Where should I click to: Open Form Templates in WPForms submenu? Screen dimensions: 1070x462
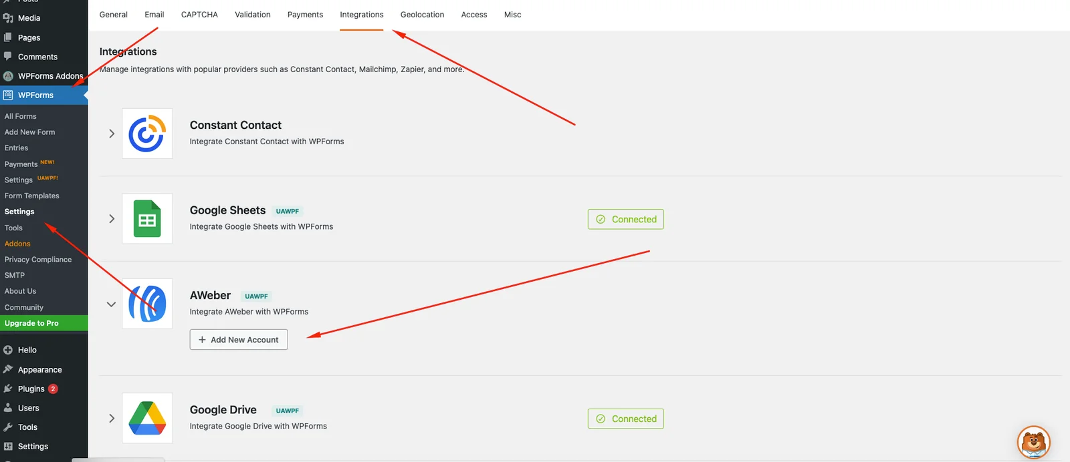point(31,196)
